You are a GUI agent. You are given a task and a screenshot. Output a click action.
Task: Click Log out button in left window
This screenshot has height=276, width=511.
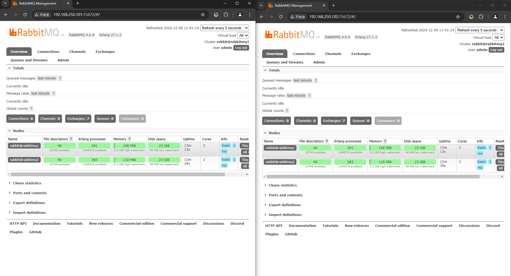point(241,48)
